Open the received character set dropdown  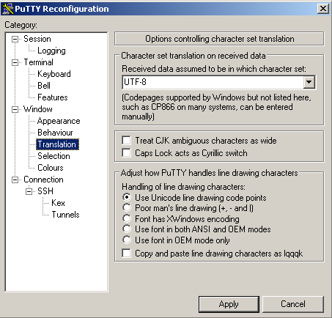tap(309, 82)
